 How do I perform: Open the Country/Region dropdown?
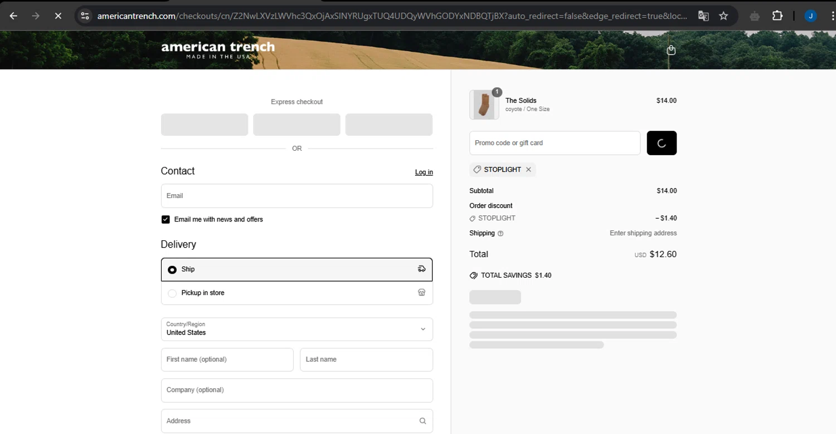tap(297, 329)
